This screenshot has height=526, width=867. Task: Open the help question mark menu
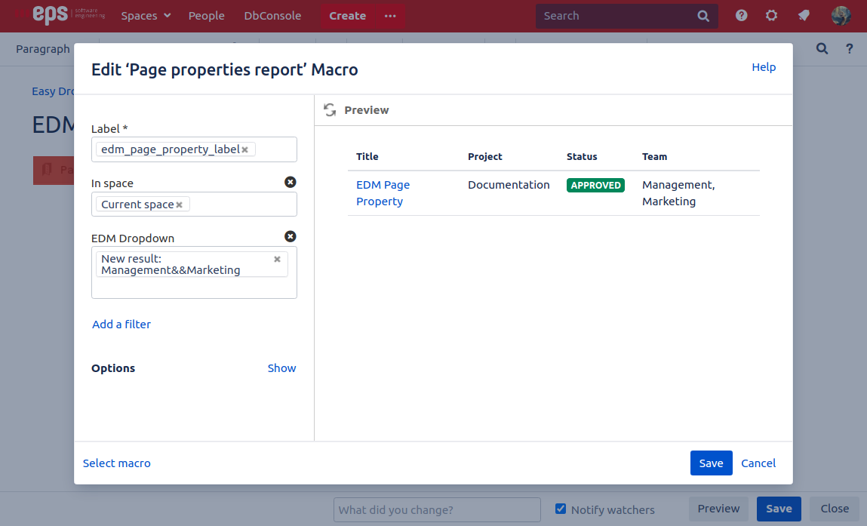[x=742, y=15]
